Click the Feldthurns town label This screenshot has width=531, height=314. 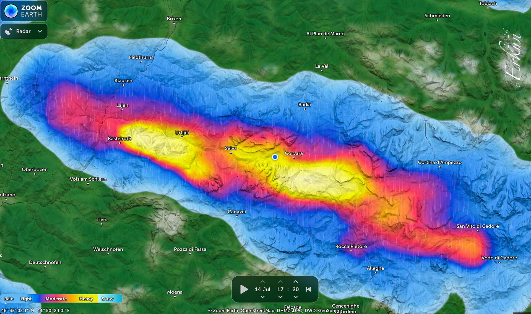click(141, 57)
